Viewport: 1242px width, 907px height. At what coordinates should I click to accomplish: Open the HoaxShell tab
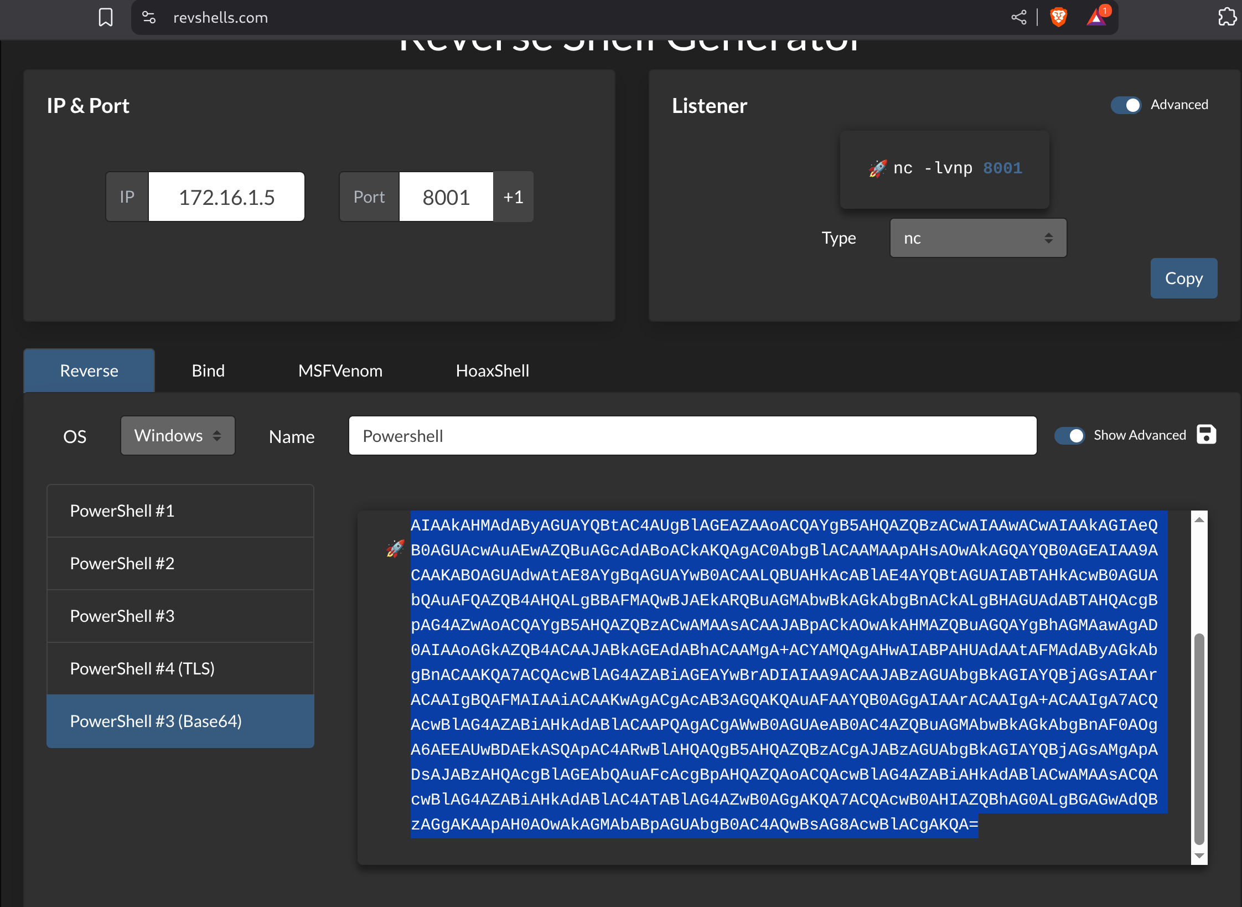492,370
